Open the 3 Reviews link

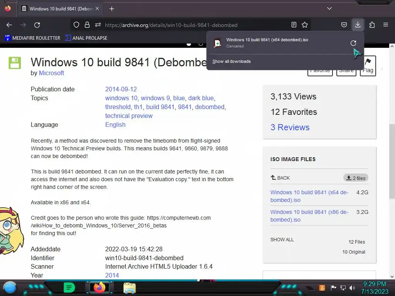pos(290,127)
